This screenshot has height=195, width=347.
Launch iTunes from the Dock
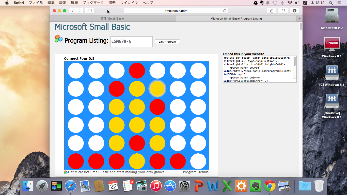coord(156,186)
